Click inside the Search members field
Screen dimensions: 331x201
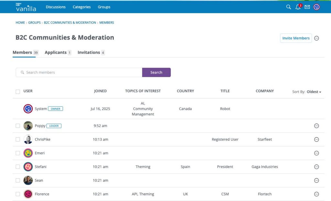pos(78,72)
